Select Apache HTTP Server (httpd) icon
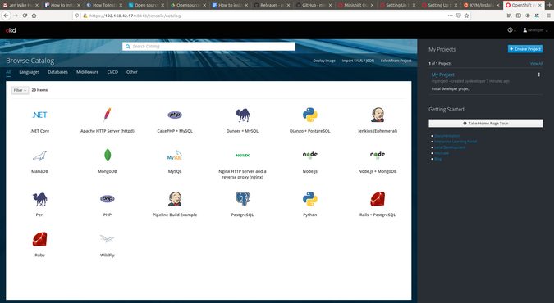 pyautogui.click(x=107, y=115)
